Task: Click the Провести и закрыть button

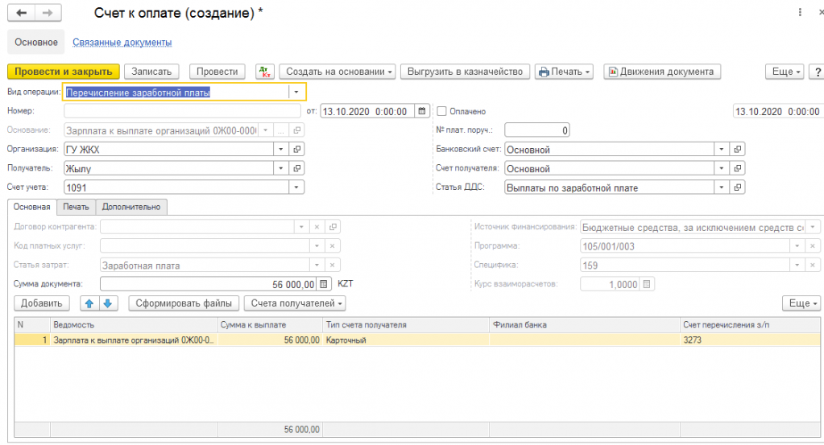Action: pyautogui.click(x=64, y=72)
